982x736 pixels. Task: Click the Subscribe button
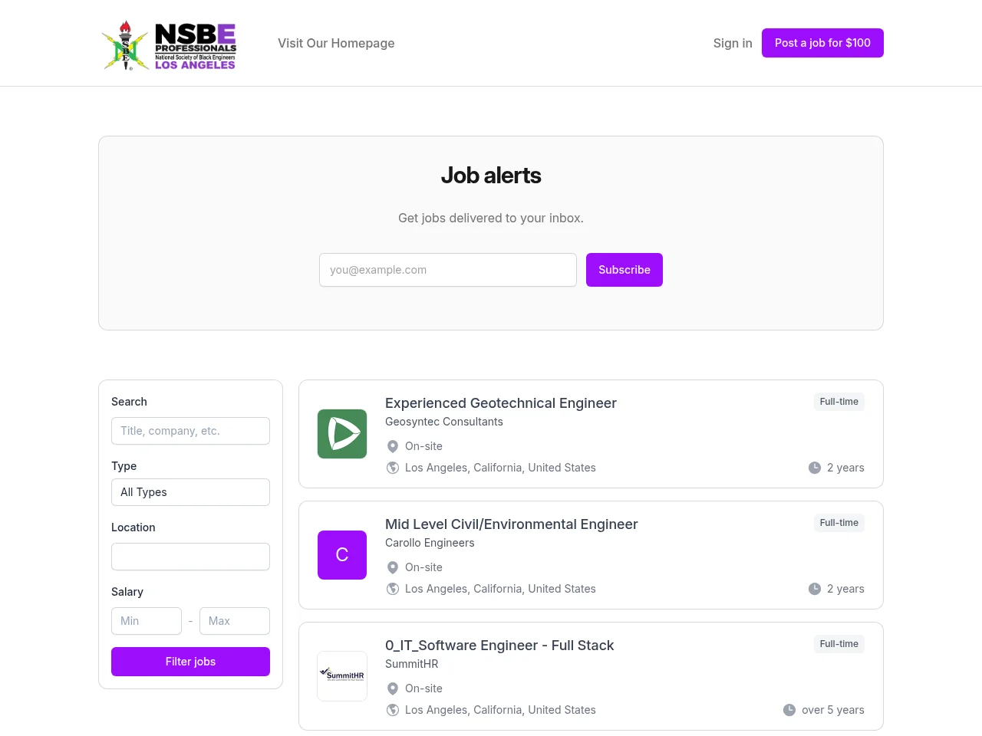click(x=624, y=270)
